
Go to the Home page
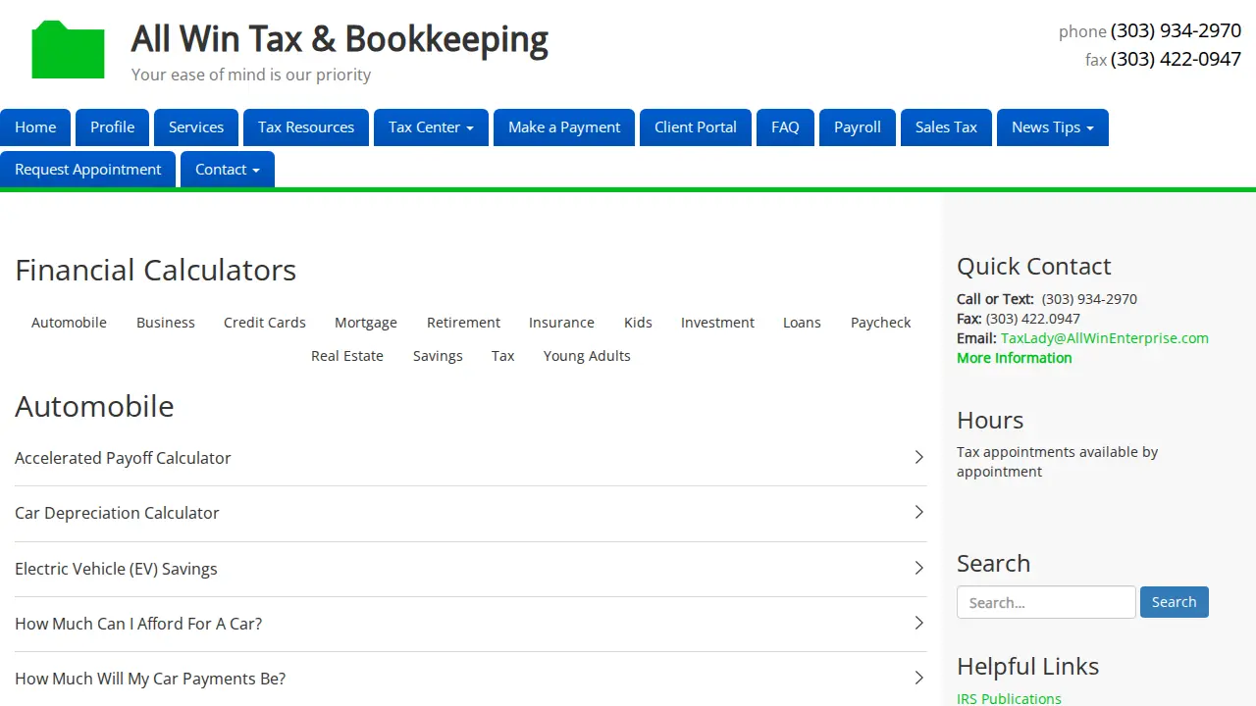pyautogui.click(x=35, y=127)
